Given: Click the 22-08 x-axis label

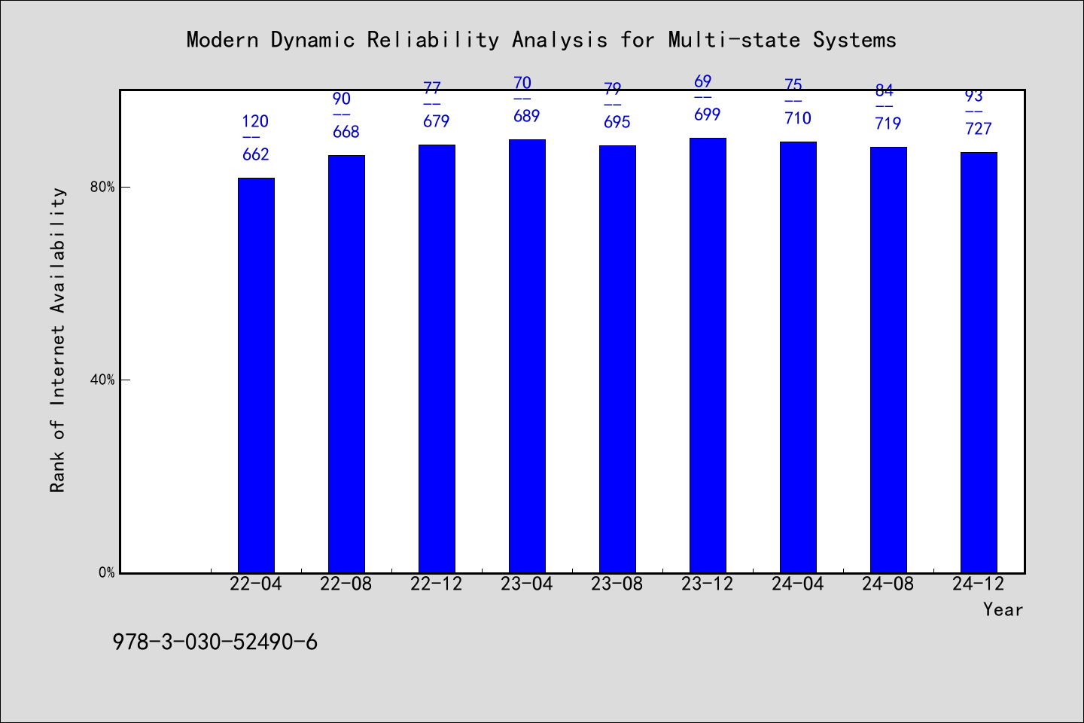Looking at the screenshot, I should (346, 584).
